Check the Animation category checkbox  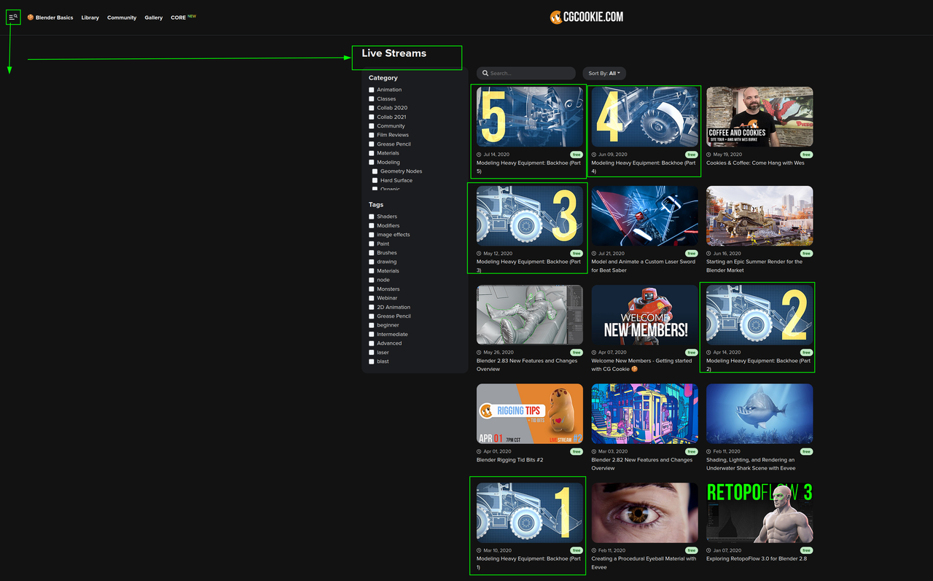[372, 90]
